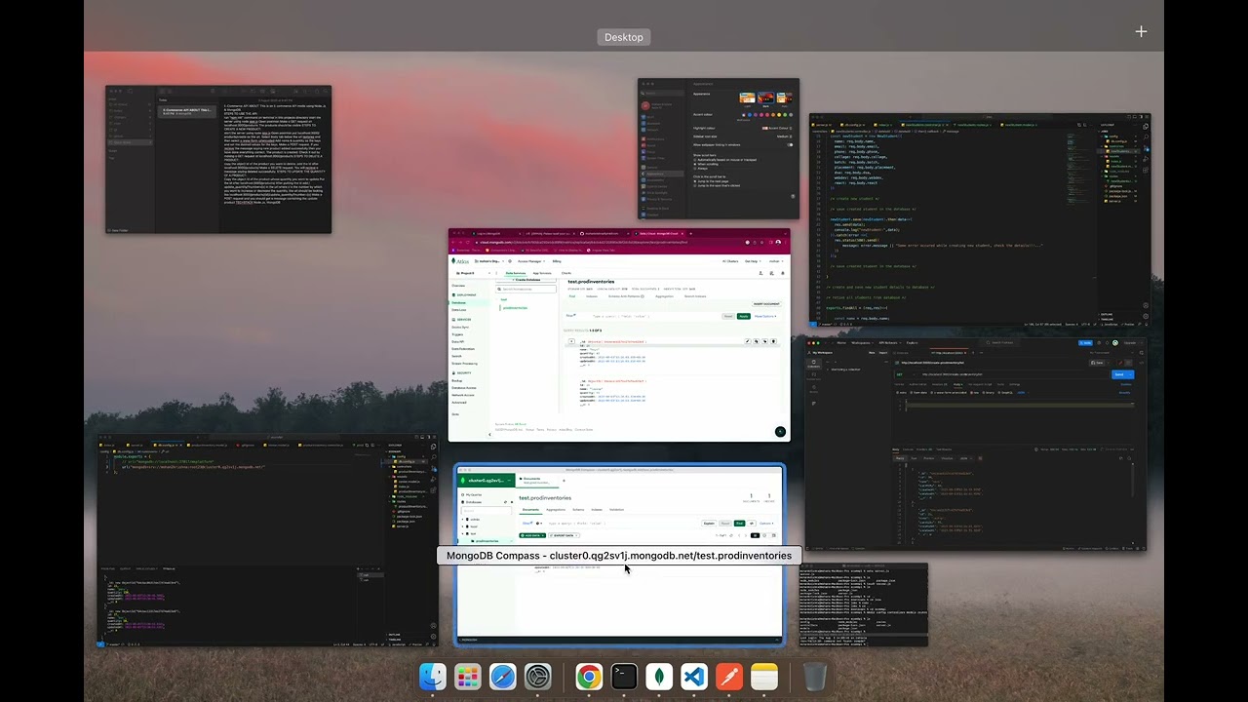Screen dimensions: 1248x702
Task: Add a new desktop space with plus
Action: (1141, 31)
